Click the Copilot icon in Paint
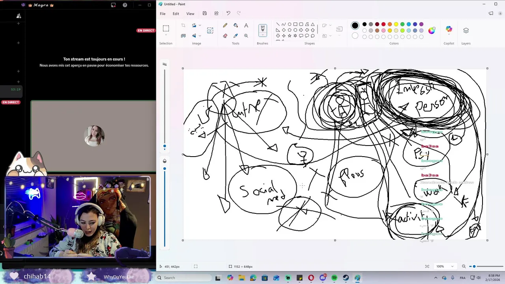Viewport: 505px width, 284px height. click(x=449, y=29)
